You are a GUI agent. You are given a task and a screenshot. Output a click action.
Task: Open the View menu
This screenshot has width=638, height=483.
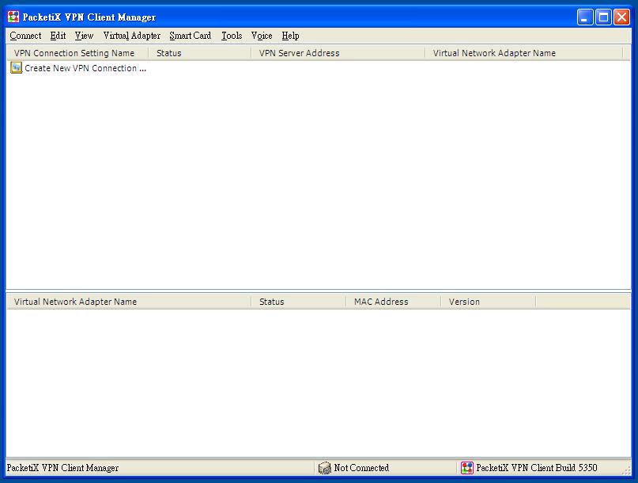click(84, 36)
